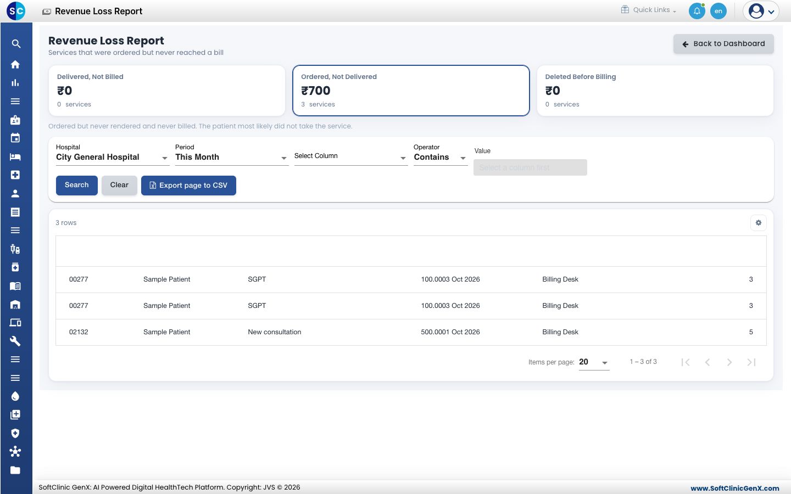
Task: Open the wrench maintenance sidebar icon
Action: coord(15,341)
